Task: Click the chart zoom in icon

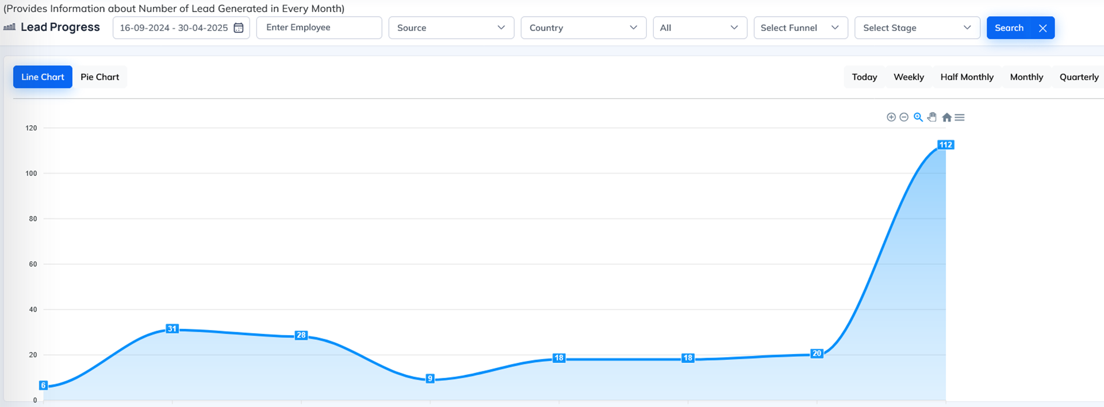Action: click(x=891, y=117)
